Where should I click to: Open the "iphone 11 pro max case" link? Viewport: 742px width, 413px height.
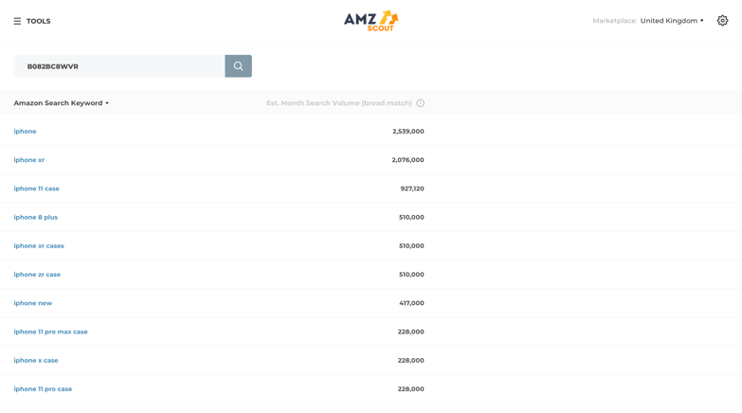[x=50, y=332]
